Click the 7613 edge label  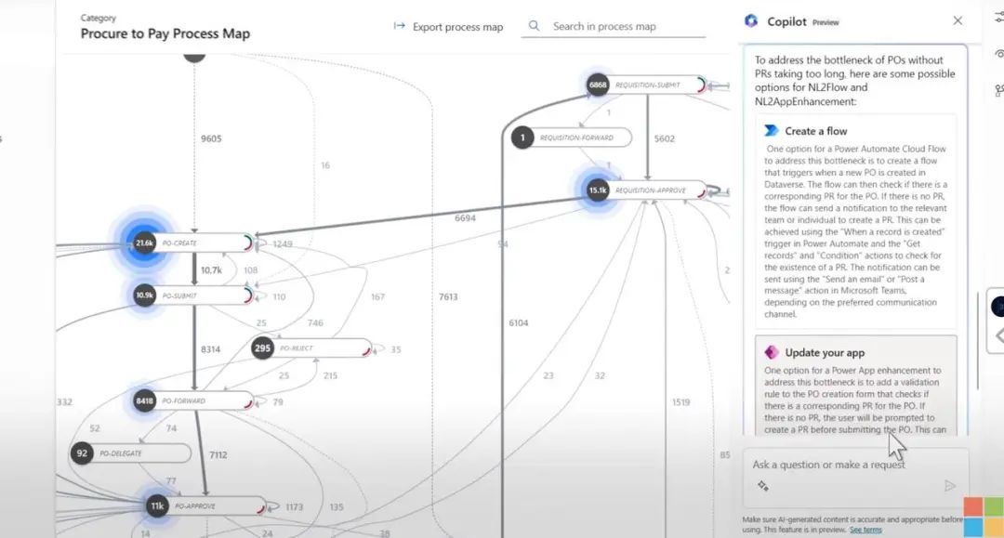click(448, 296)
